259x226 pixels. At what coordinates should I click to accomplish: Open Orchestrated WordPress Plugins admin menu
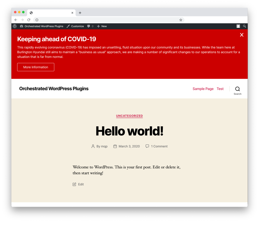(42, 26)
